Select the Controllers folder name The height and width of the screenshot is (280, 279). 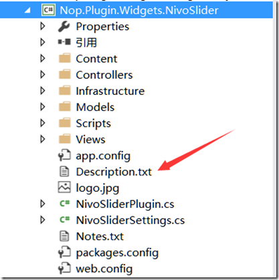(104, 75)
